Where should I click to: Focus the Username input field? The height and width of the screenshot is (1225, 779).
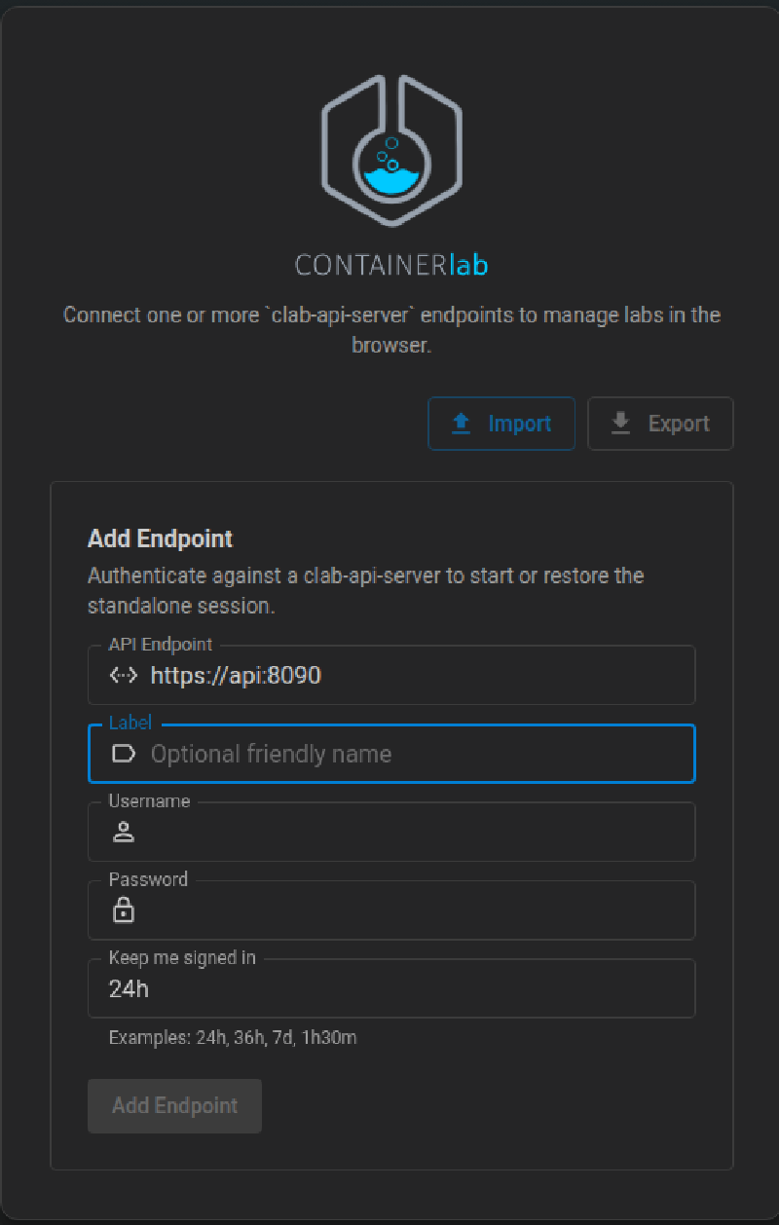point(391,832)
